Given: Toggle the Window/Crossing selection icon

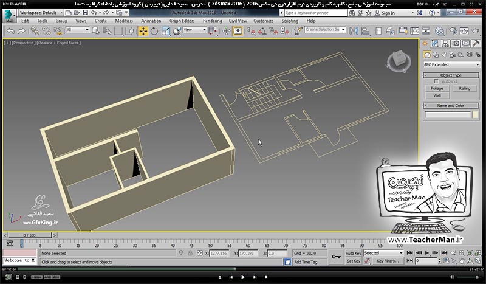Looking at the screenshot, I should click(130, 31).
